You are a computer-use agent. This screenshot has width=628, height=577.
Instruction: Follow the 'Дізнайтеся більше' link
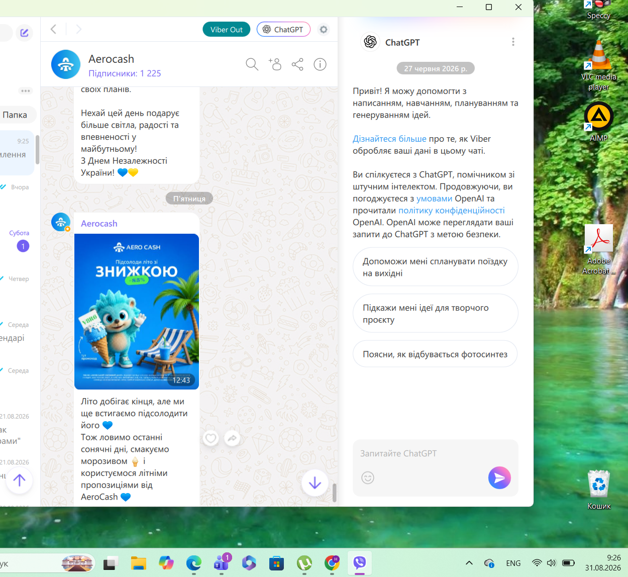pyautogui.click(x=389, y=139)
